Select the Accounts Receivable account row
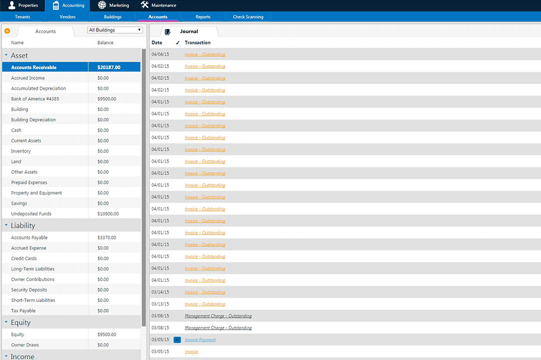This screenshot has width=541, height=360. 44,66
